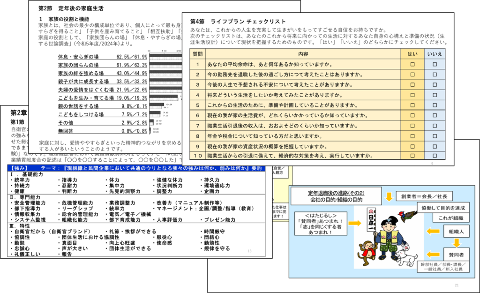Click the 創業者＝会長／社長 box
480x293 pixels.
point(424,196)
